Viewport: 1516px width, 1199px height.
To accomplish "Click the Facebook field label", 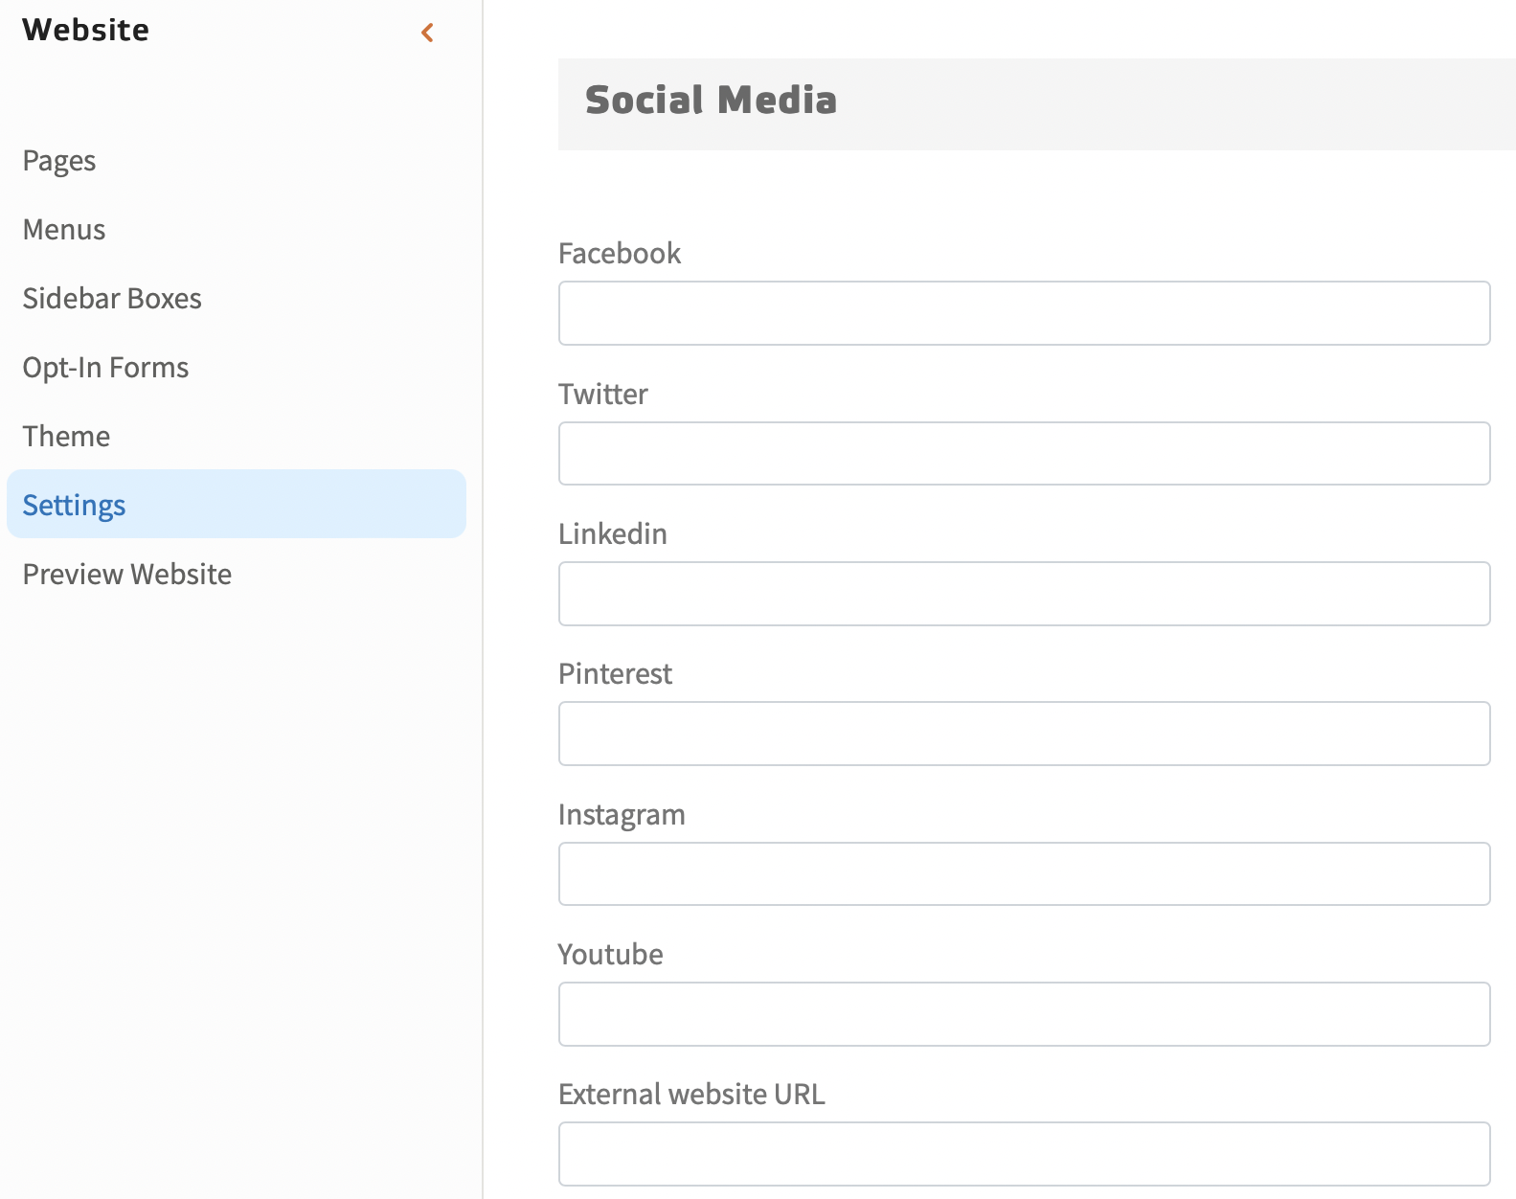I will point(620,254).
